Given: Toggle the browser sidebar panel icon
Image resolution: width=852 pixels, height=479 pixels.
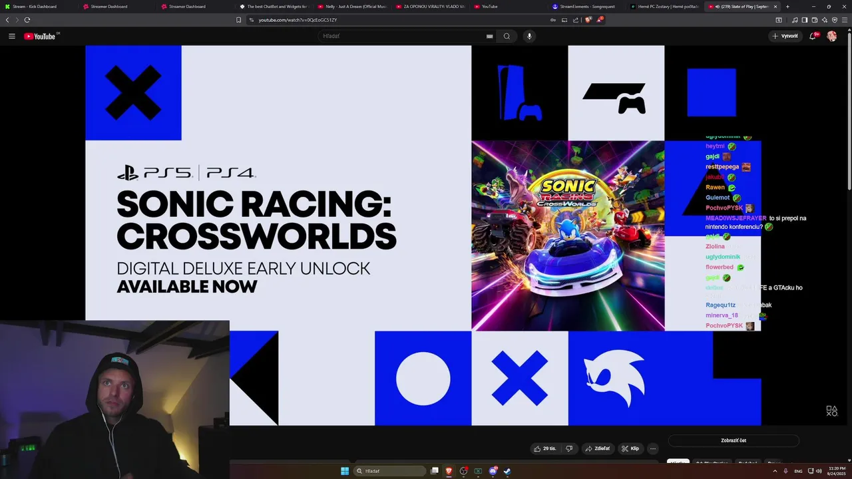Looking at the screenshot, I should 804,20.
